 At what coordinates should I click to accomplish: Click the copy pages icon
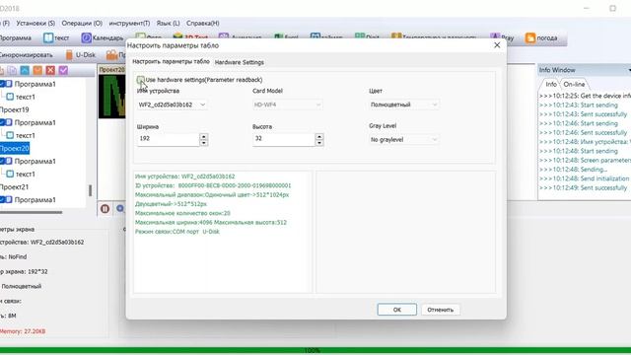(x=12, y=70)
